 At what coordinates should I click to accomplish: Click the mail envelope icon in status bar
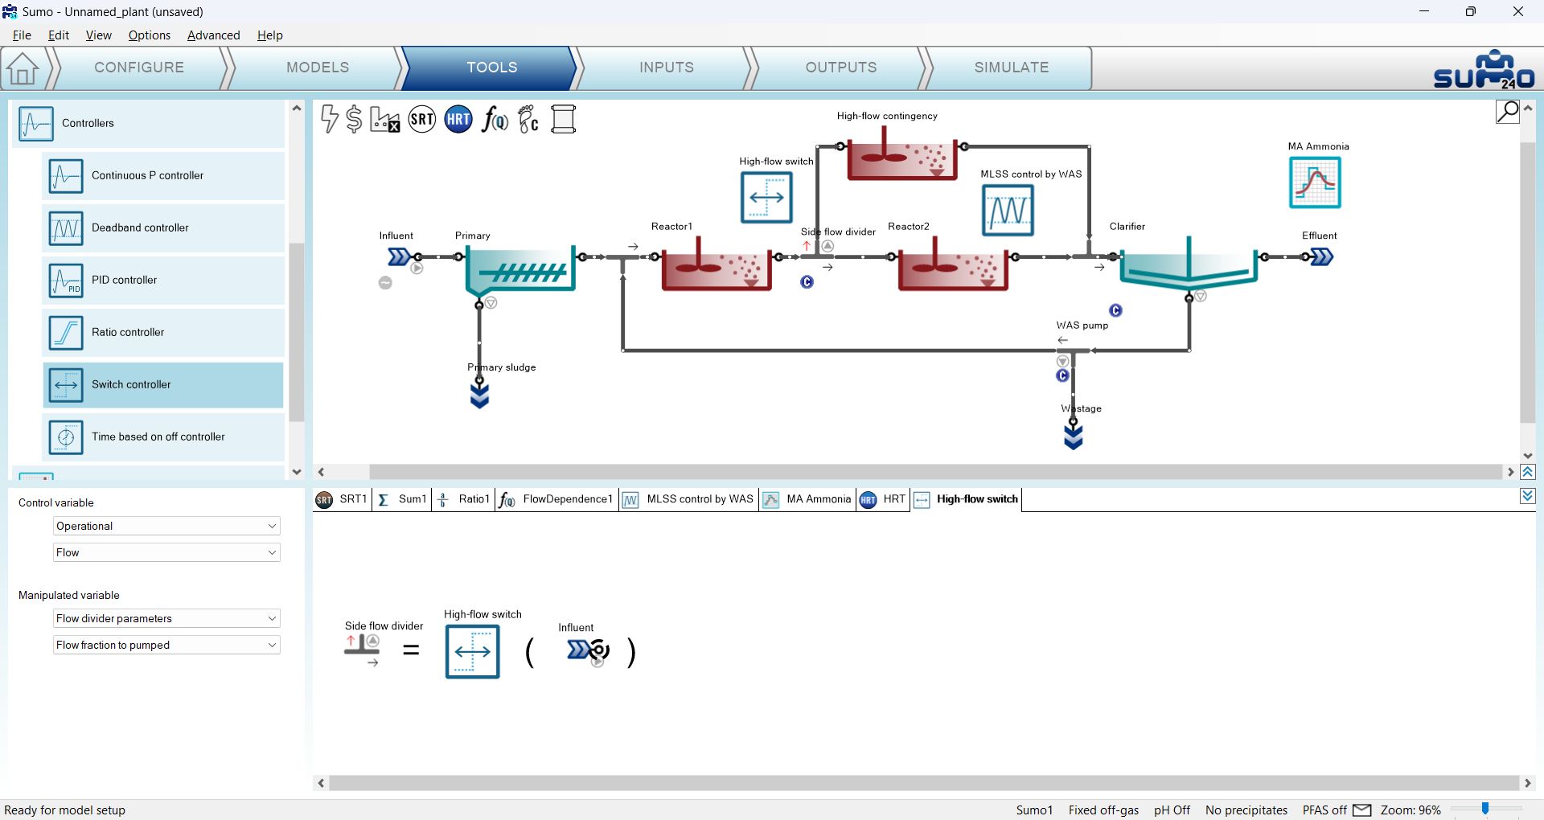[1361, 810]
